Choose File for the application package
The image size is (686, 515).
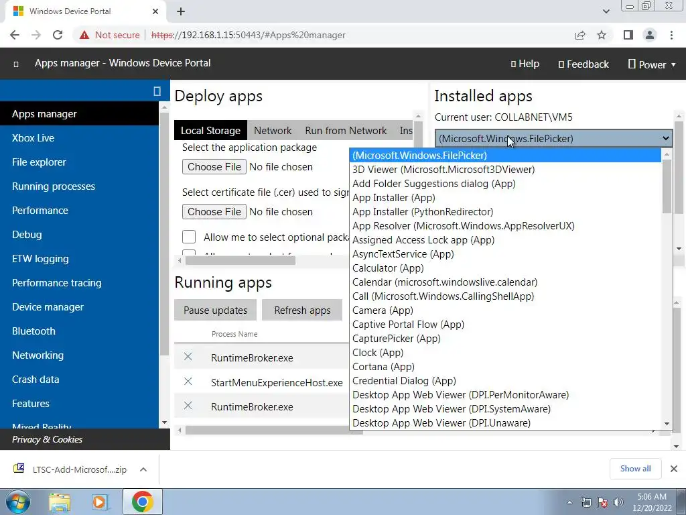coord(214,167)
